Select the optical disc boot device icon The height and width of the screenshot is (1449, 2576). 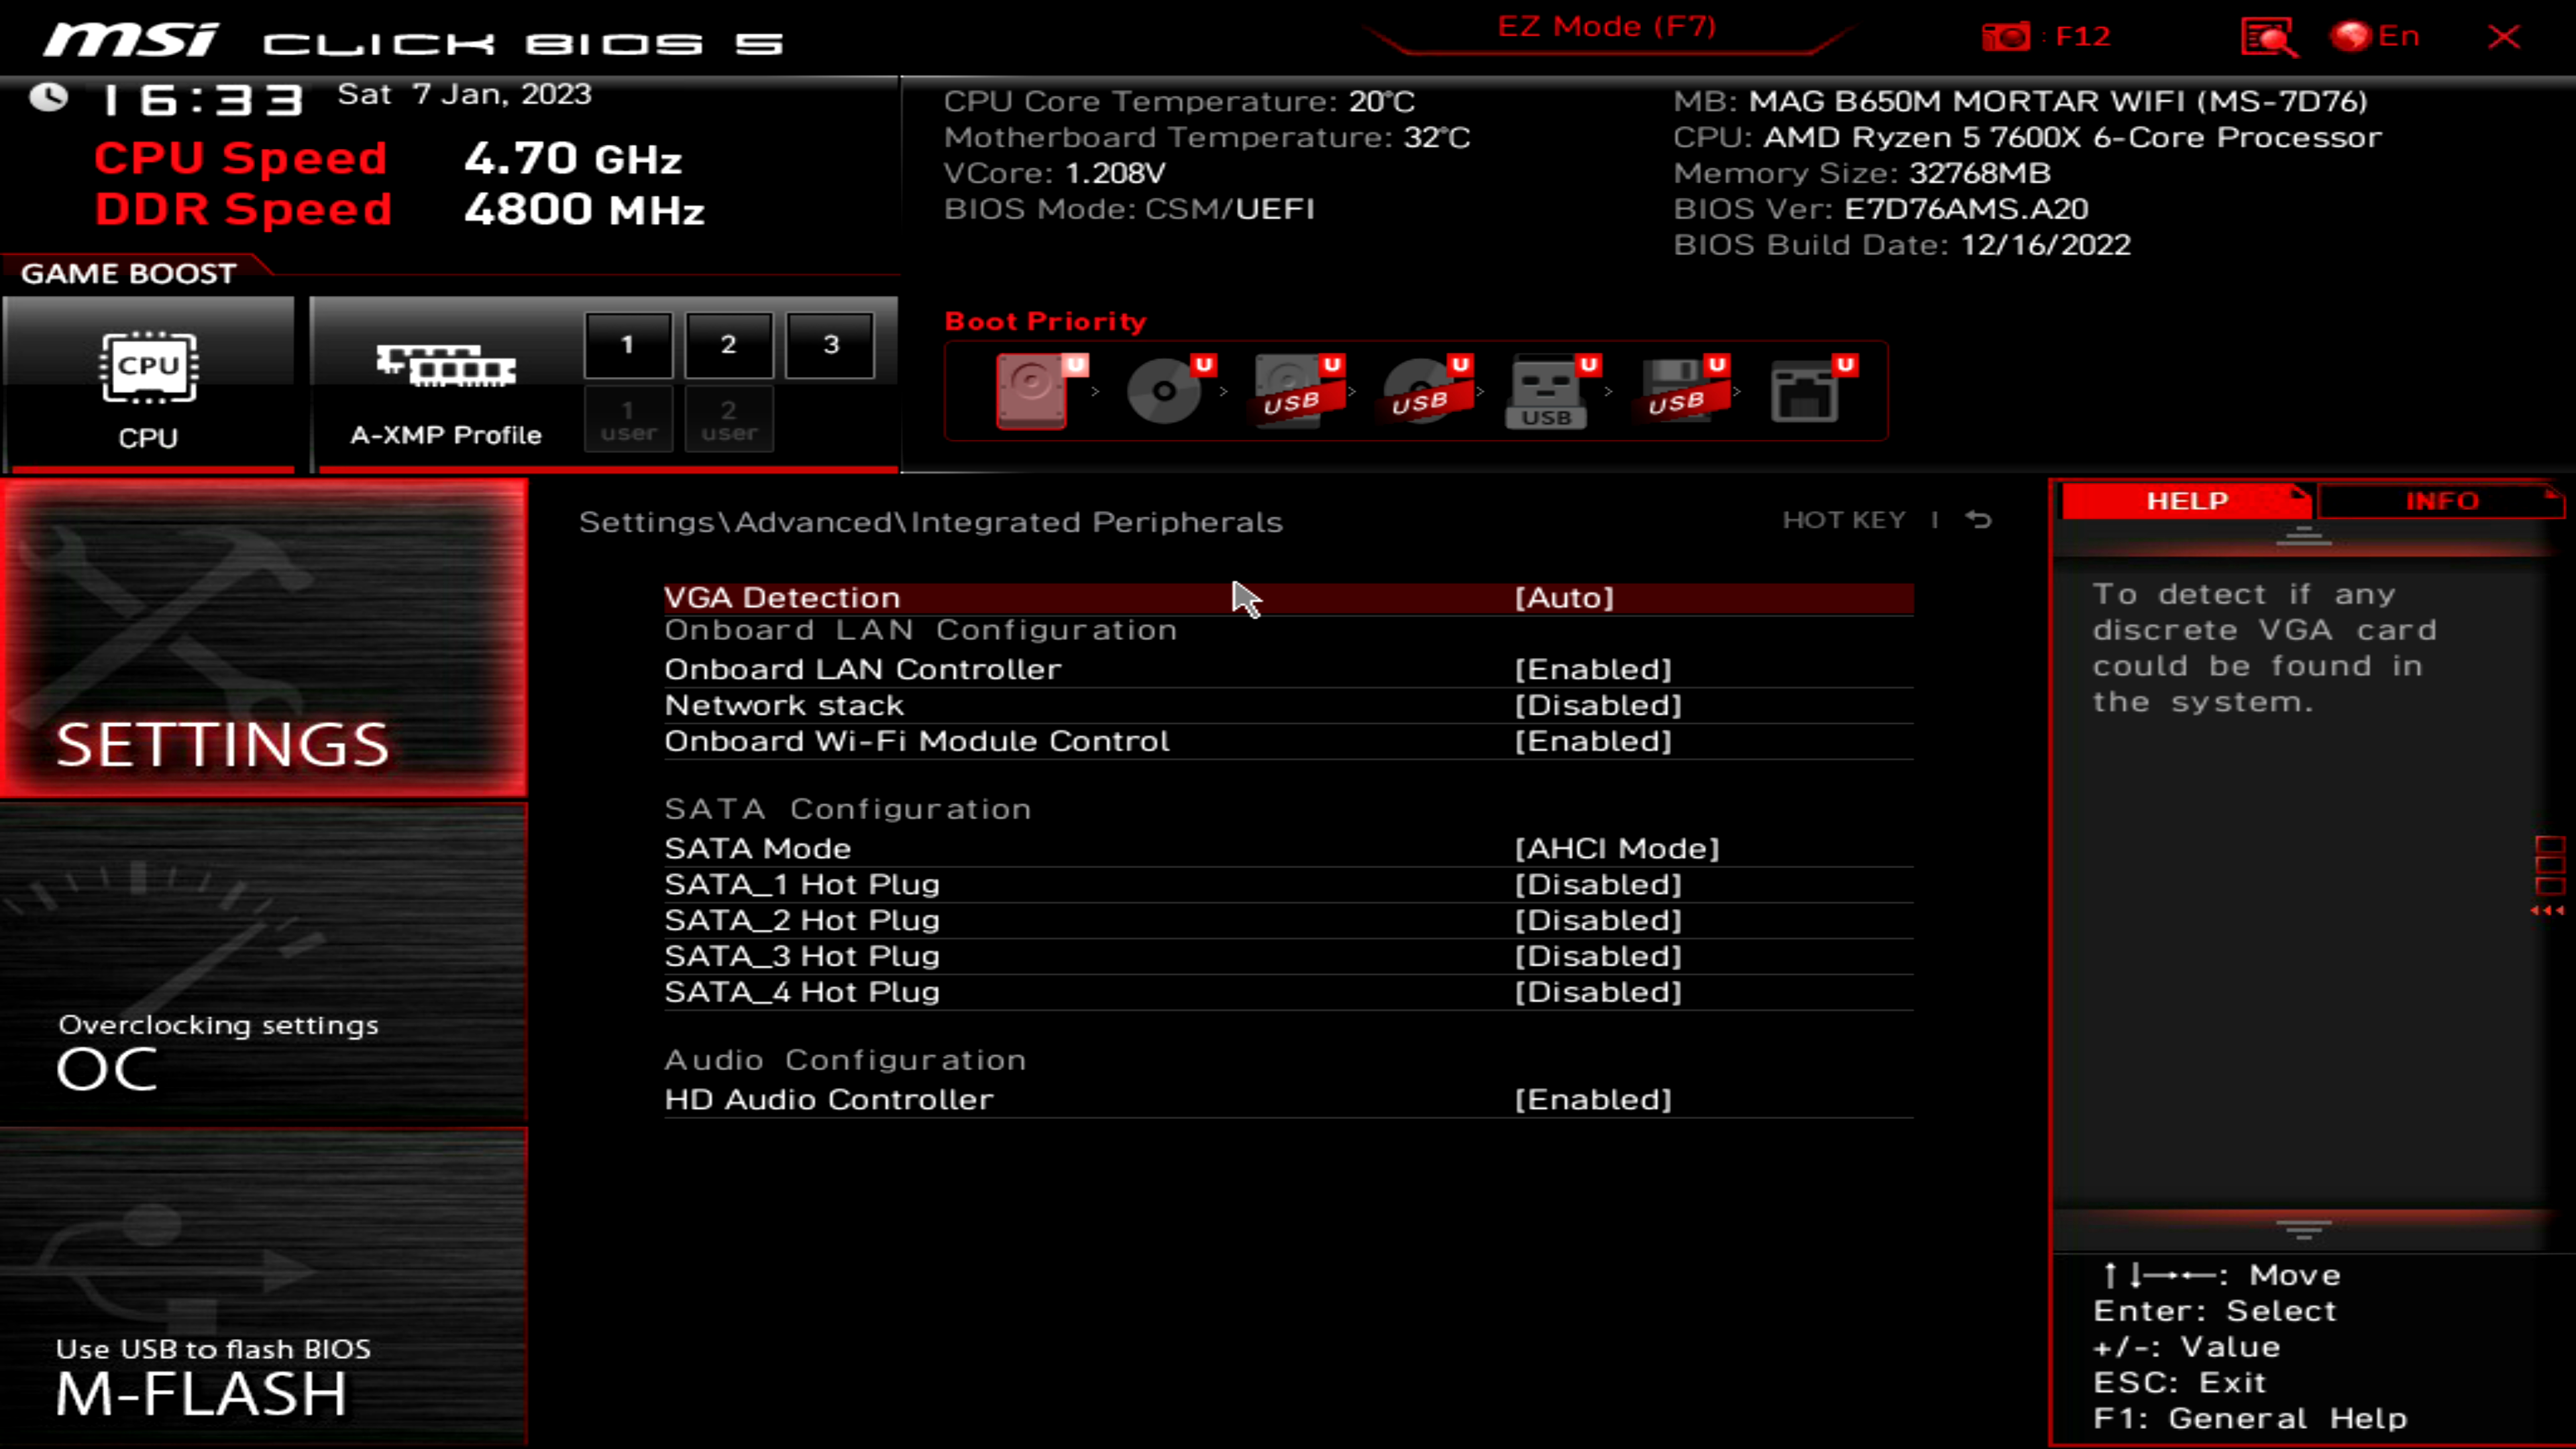[x=1164, y=391]
